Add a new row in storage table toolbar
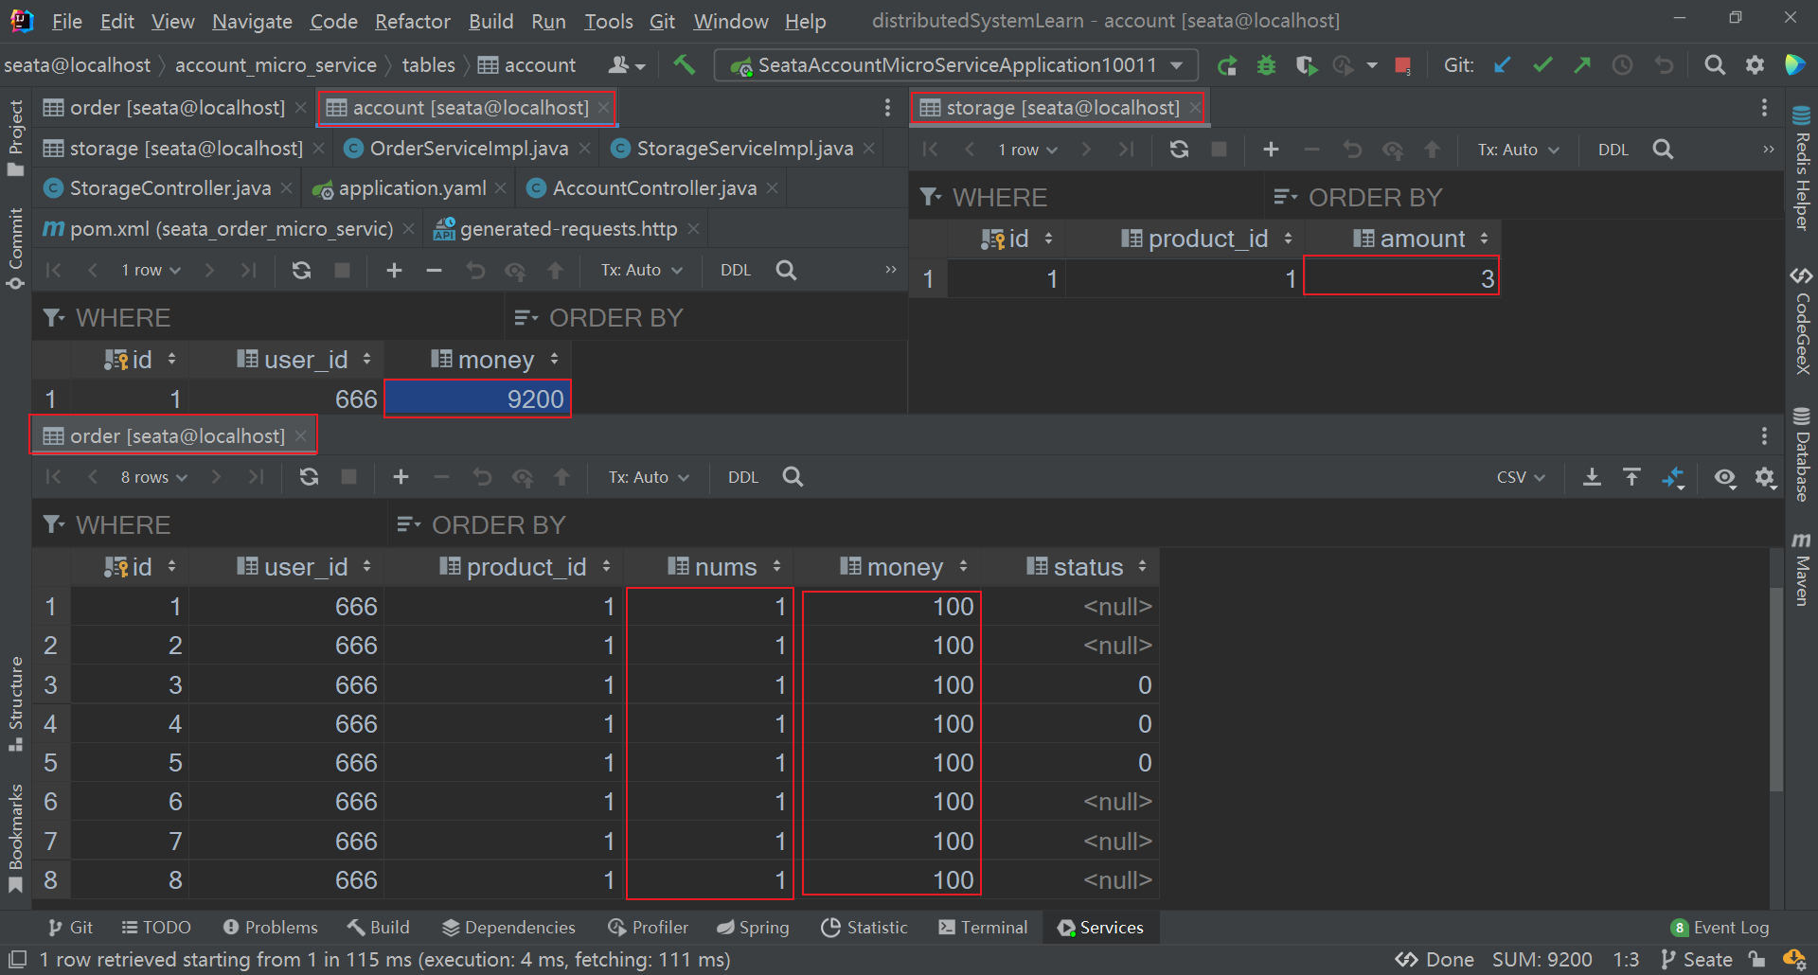This screenshot has width=1818, height=975. click(1271, 150)
